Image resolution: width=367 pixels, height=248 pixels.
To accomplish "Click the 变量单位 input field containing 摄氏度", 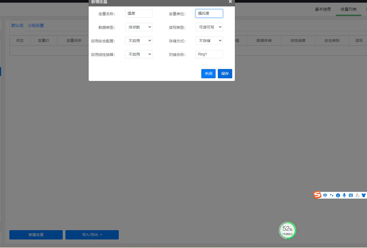I will pyautogui.click(x=209, y=13).
